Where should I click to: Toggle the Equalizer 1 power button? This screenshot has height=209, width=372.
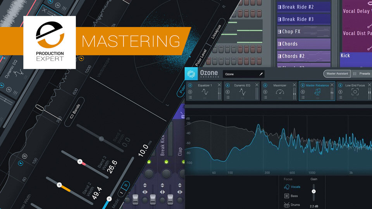pyautogui.click(x=190, y=85)
